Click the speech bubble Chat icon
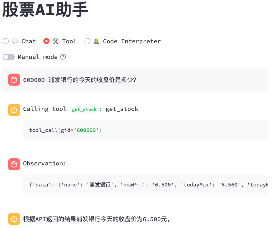The width and height of the screenshot is (275, 228). 15,41
